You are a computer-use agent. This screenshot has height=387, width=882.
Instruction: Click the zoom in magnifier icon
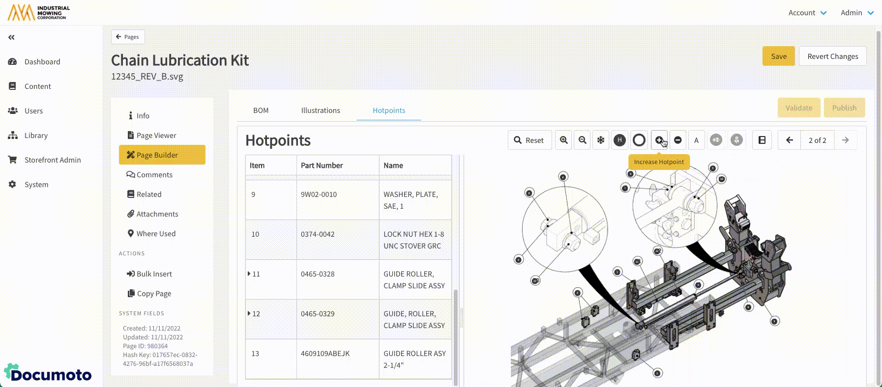coord(564,140)
